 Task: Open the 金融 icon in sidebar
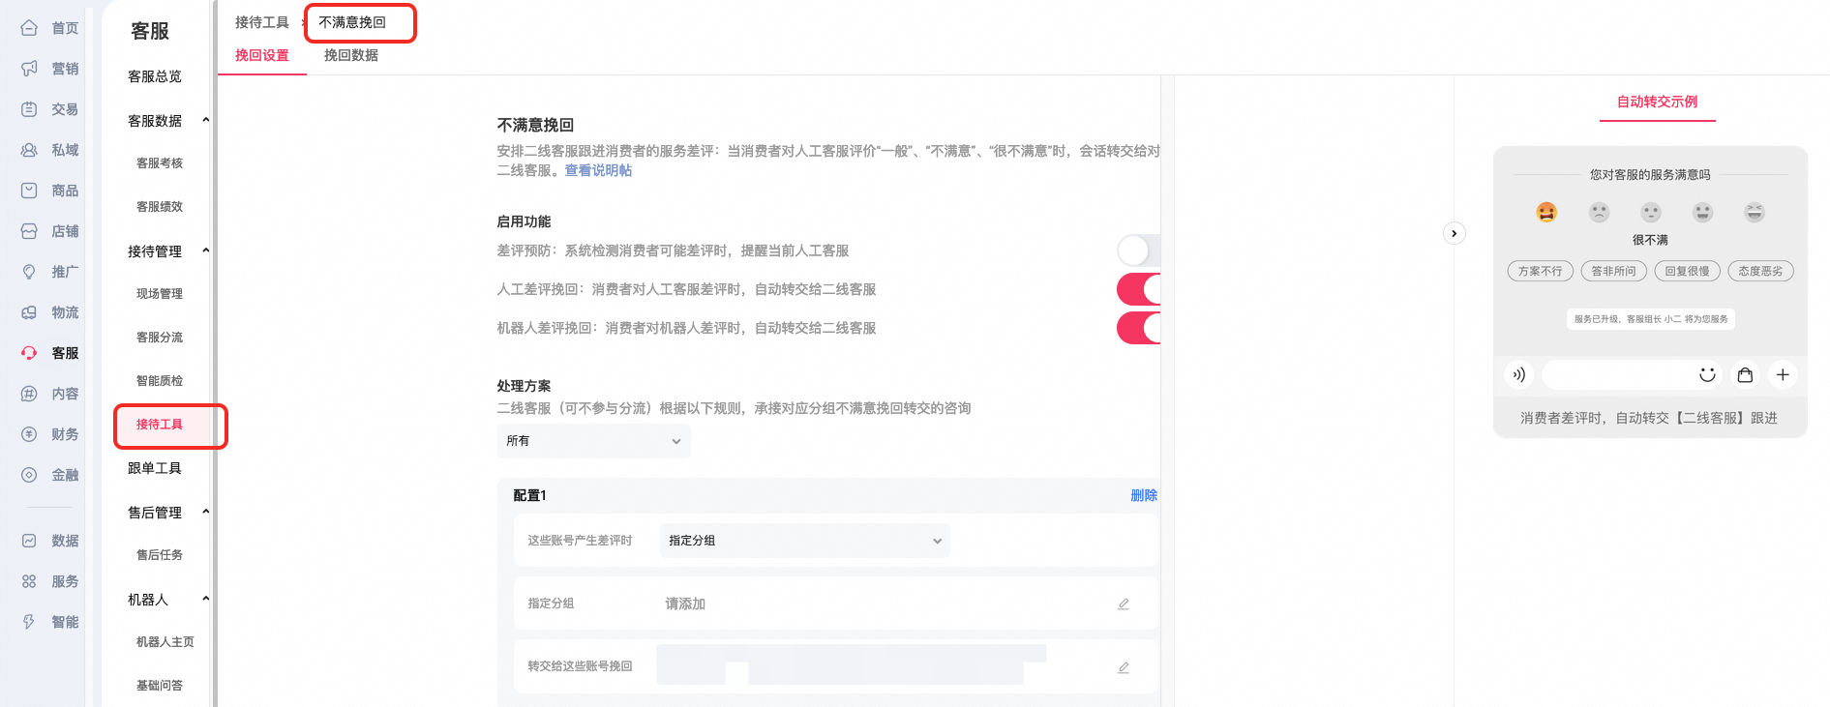tap(29, 475)
